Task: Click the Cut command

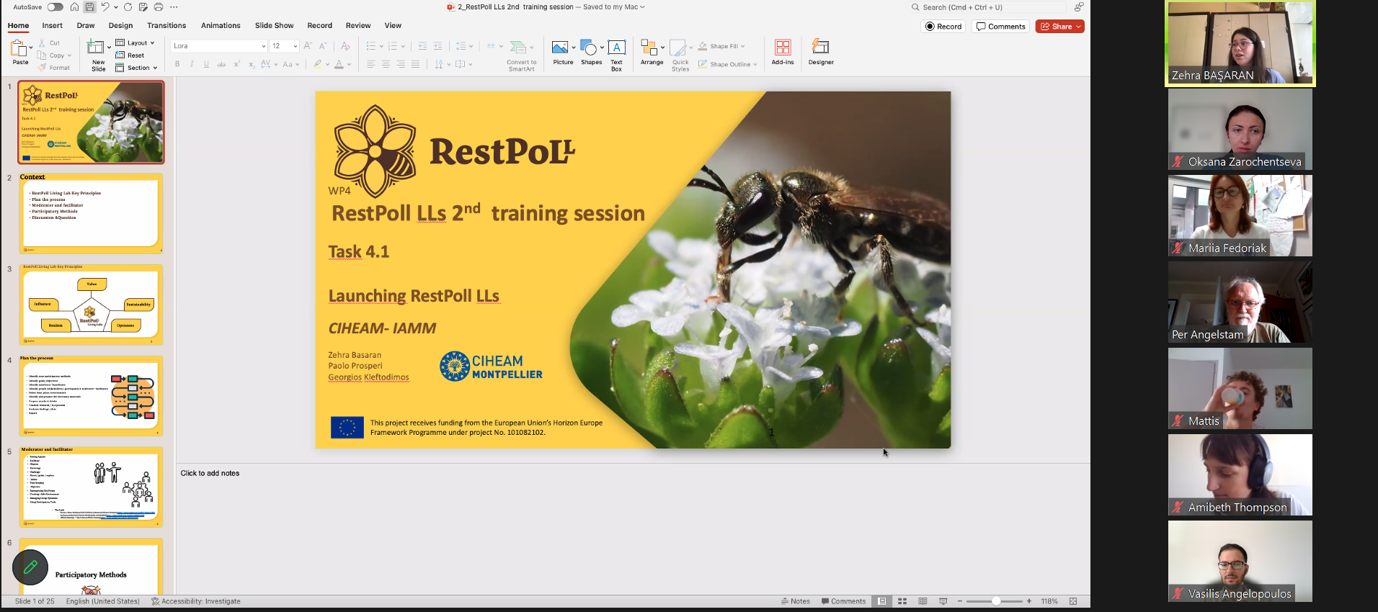Action: (x=50, y=43)
